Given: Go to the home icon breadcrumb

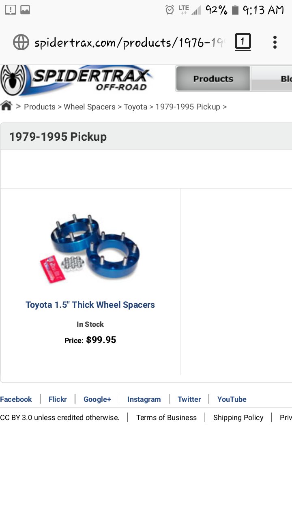Looking at the screenshot, I should pos(6,106).
